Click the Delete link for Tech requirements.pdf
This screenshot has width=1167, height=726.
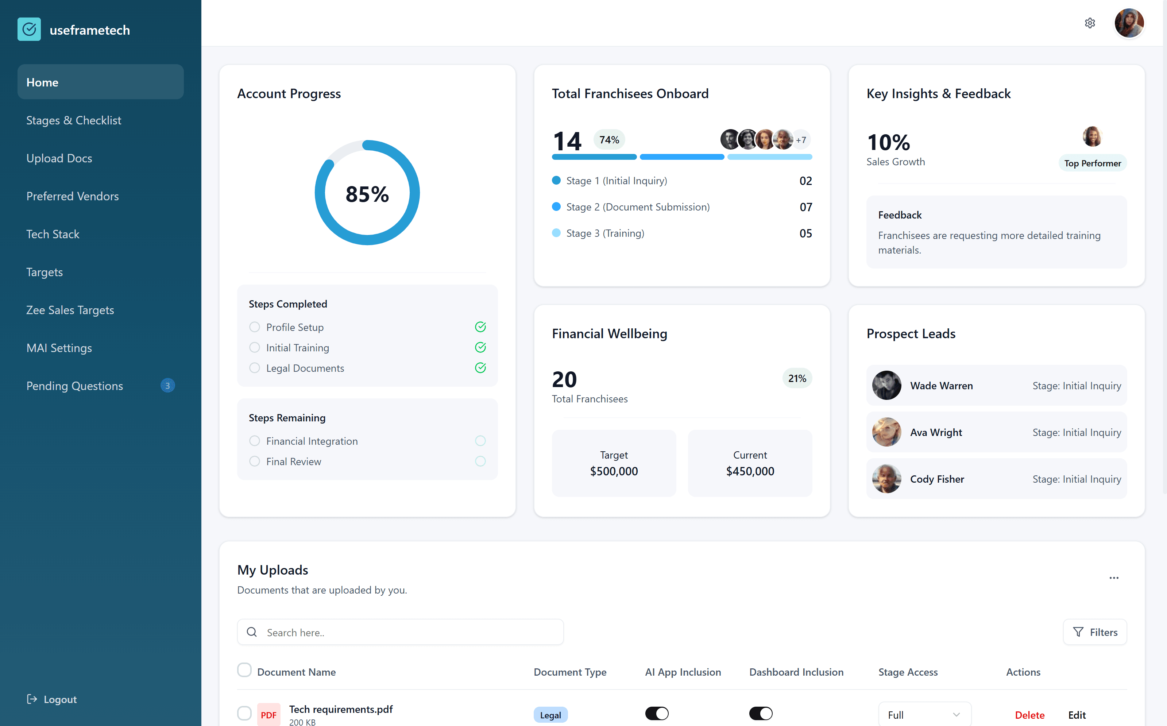[x=1030, y=715]
